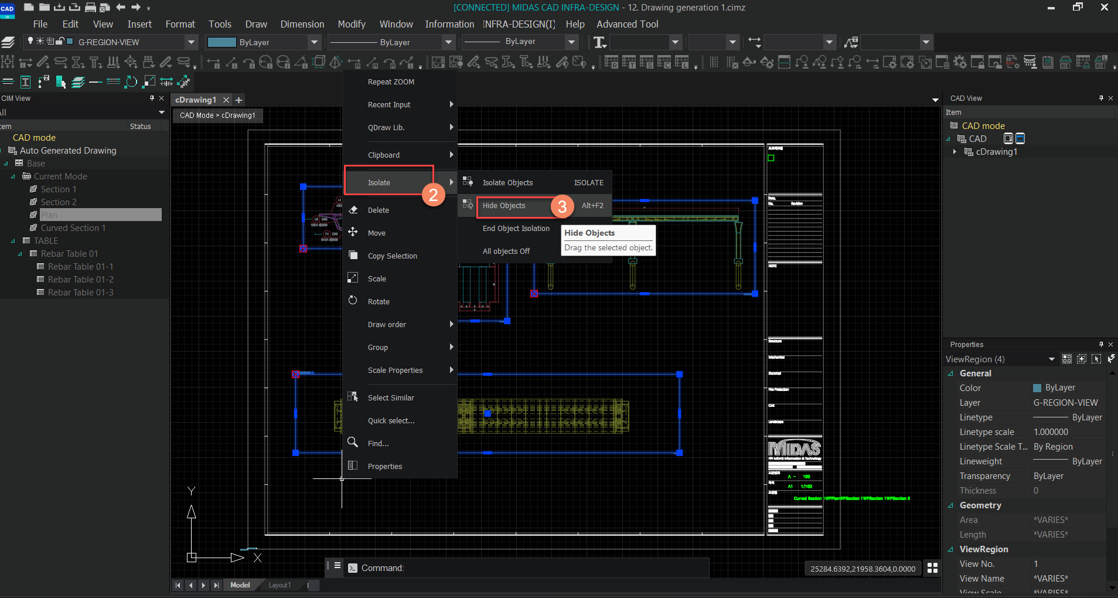Expand the cDrawing1 node in CAD View
1118x598 pixels.
pos(955,152)
